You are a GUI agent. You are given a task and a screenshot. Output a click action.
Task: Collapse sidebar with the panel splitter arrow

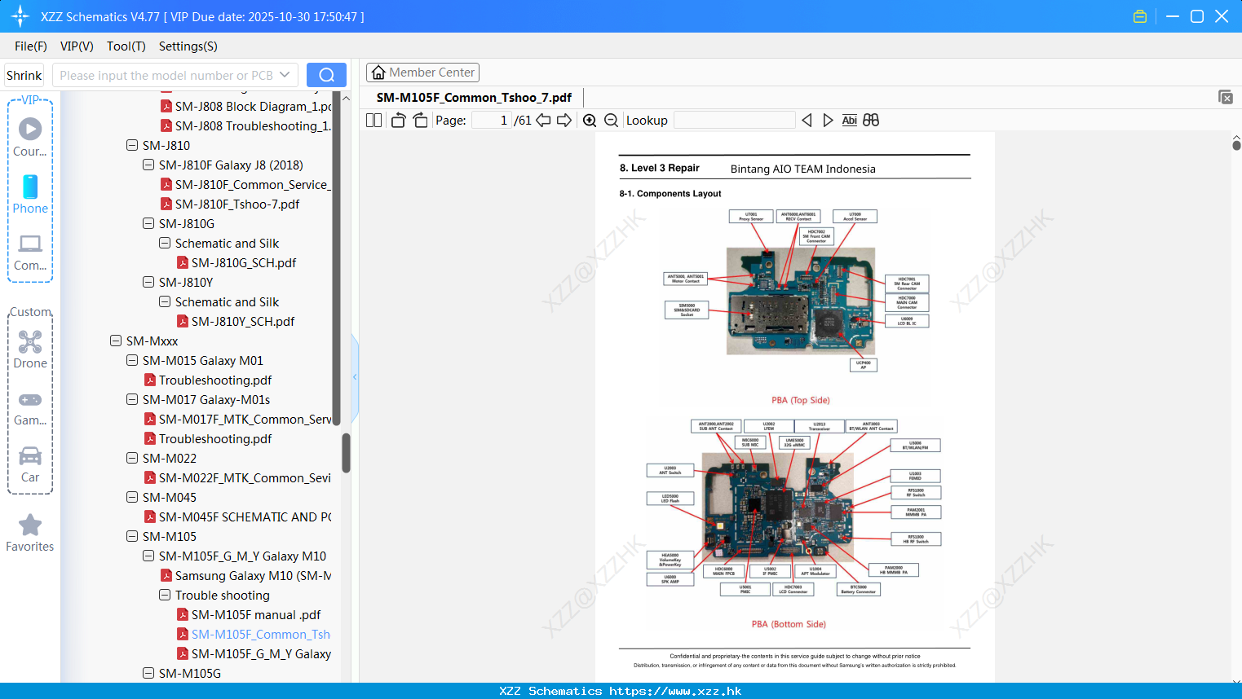click(x=355, y=377)
